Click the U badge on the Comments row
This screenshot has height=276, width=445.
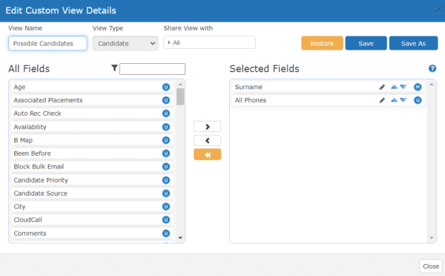(166, 234)
